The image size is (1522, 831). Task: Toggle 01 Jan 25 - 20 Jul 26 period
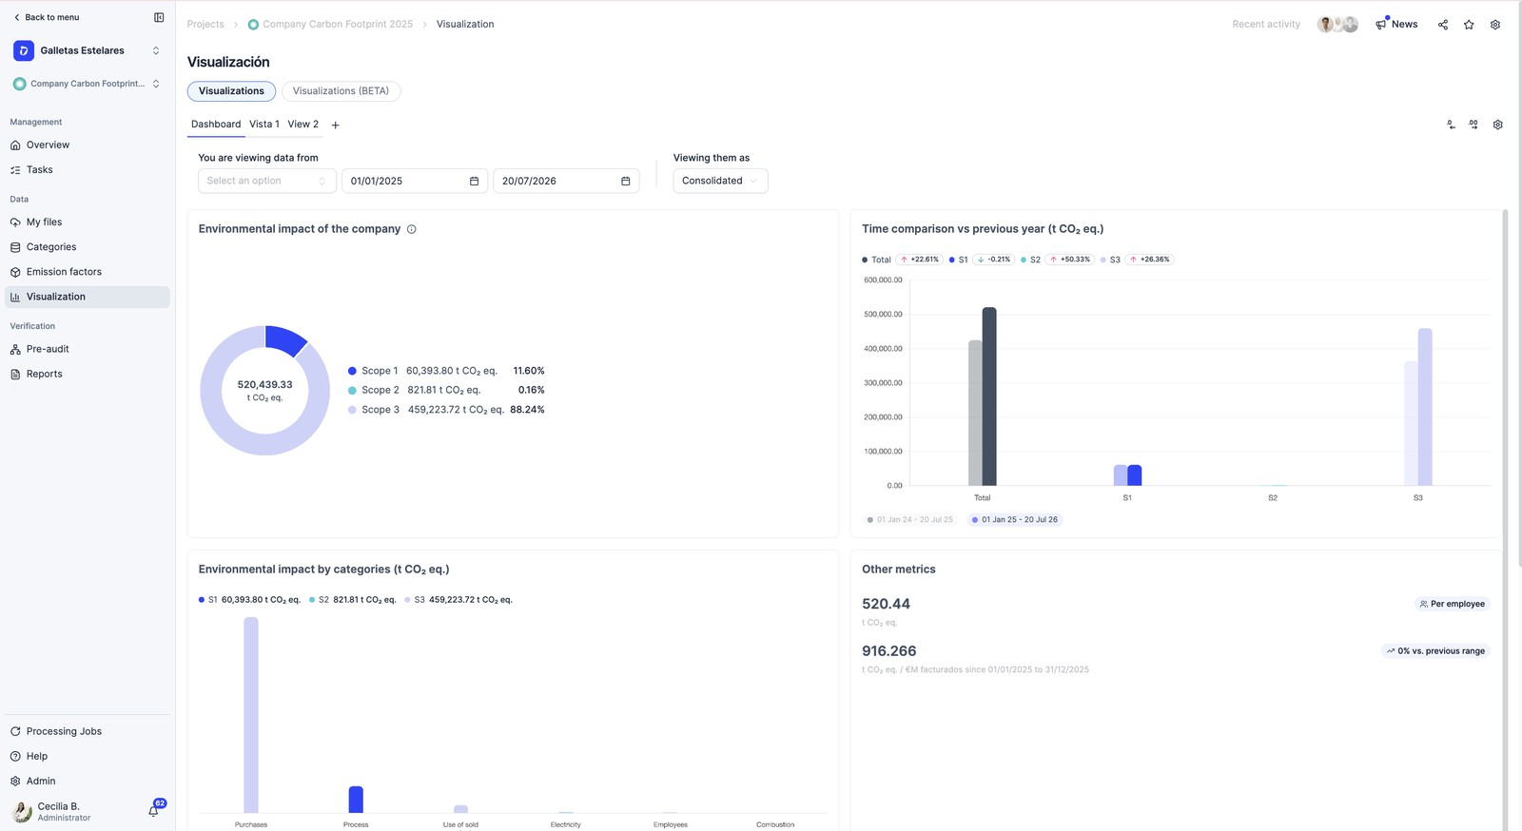coord(1015,520)
